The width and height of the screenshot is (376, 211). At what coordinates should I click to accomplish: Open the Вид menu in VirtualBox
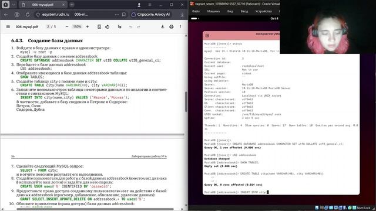230,11
